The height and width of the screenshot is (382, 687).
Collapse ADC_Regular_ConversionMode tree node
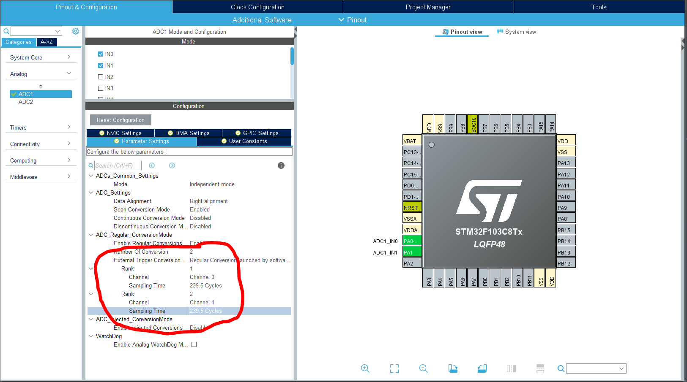point(91,235)
